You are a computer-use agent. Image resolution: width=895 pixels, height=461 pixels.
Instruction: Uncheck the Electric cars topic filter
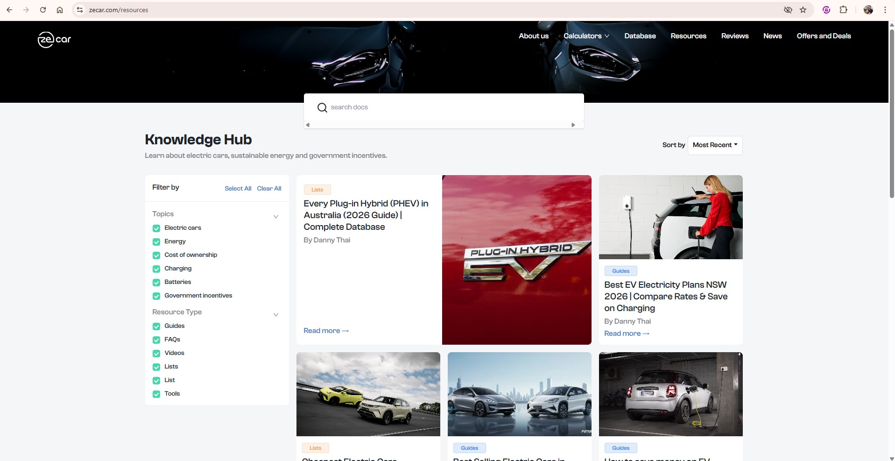(x=156, y=228)
